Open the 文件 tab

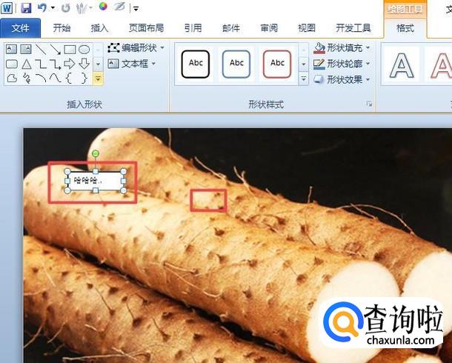click(x=21, y=28)
